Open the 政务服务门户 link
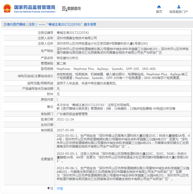Viewport: 193px width, 194px height. 179,12
